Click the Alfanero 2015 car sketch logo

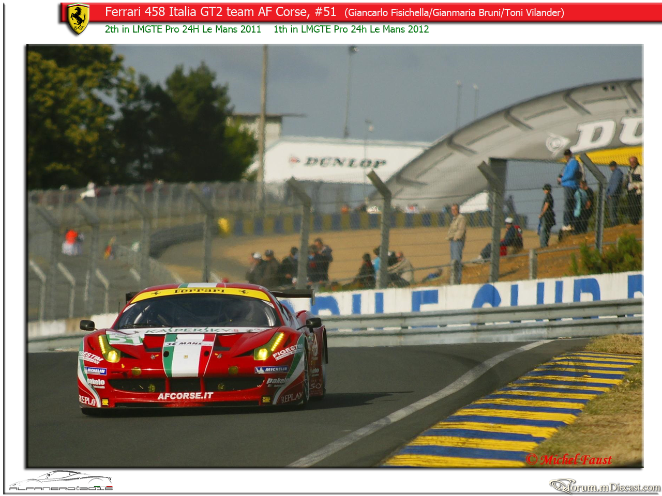pos(61,481)
